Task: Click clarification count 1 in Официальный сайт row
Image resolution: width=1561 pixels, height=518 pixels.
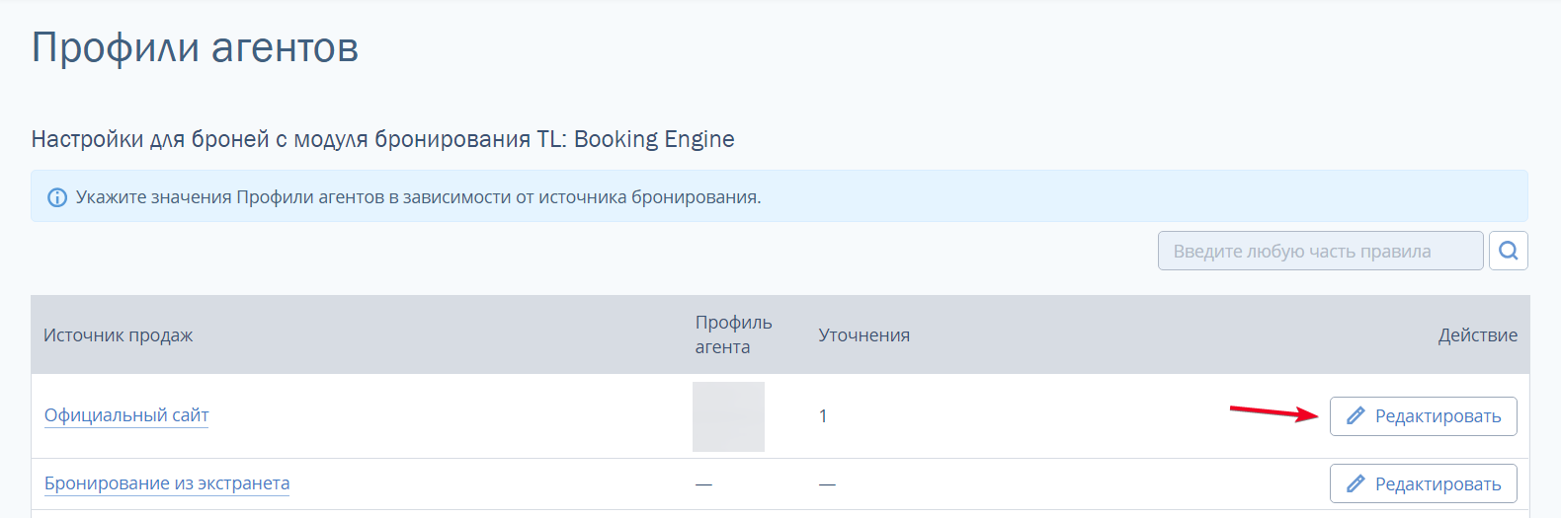Action: [x=823, y=416]
